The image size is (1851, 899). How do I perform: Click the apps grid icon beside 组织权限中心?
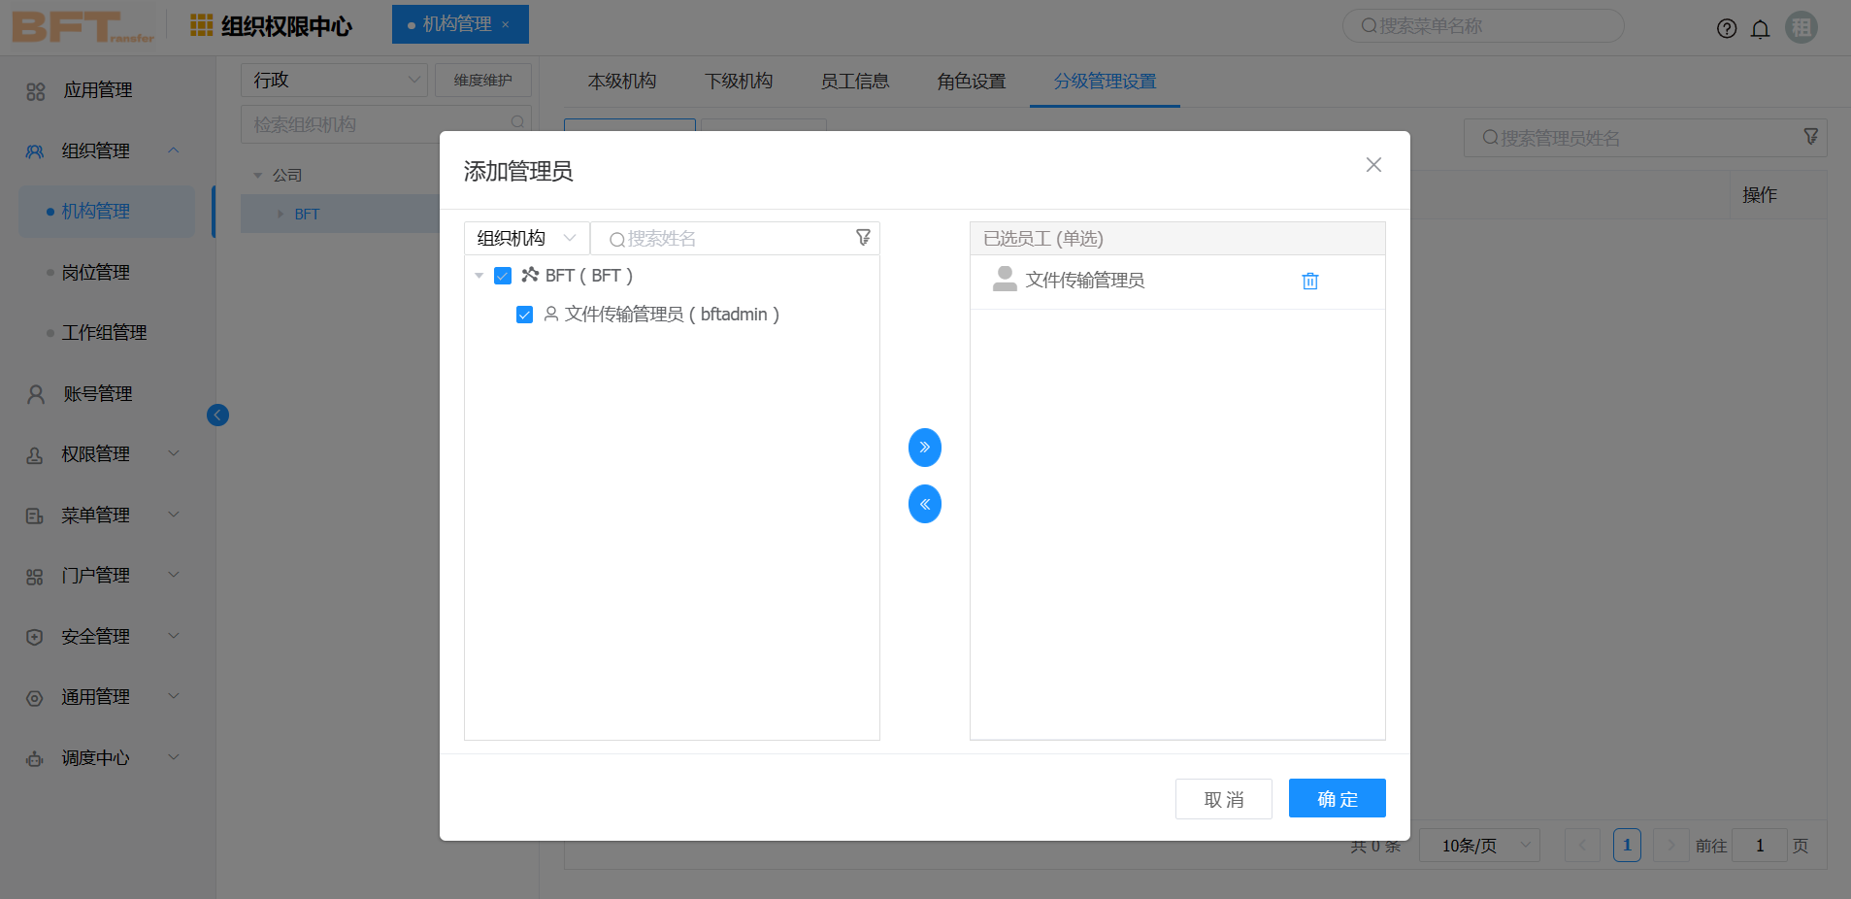pyautogui.click(x=201, y=24)
